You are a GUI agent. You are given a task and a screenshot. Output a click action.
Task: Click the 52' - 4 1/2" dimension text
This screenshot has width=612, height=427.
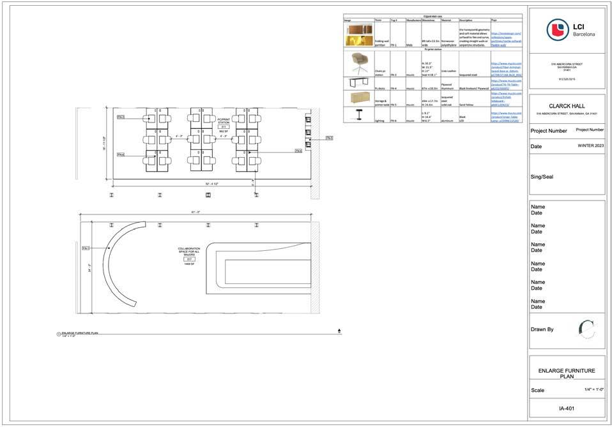tap(212, 184)
